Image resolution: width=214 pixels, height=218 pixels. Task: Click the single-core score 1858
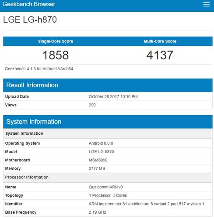pyautogui.click(x=56, y=55)
